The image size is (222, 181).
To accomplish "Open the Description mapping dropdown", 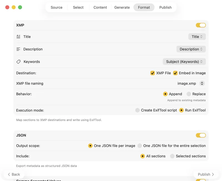I will click(191, 49).
